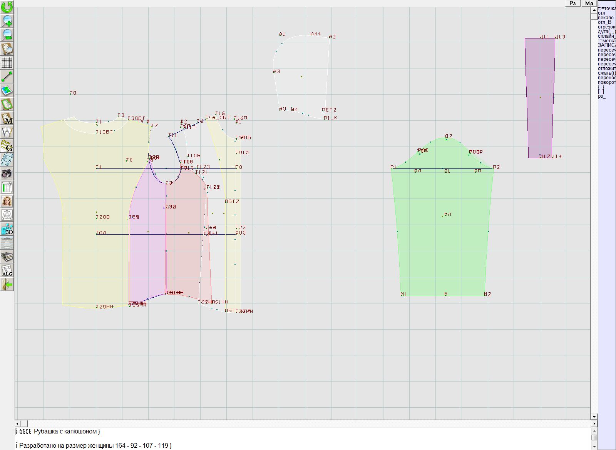616x450 pixels.
Task: Open the green spreadsheet table icon
Action: (x=7, y=187)
